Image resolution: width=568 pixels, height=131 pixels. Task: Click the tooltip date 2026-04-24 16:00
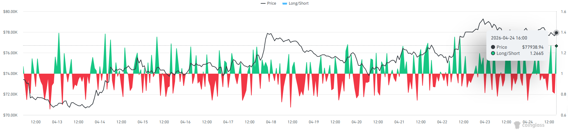509,38
